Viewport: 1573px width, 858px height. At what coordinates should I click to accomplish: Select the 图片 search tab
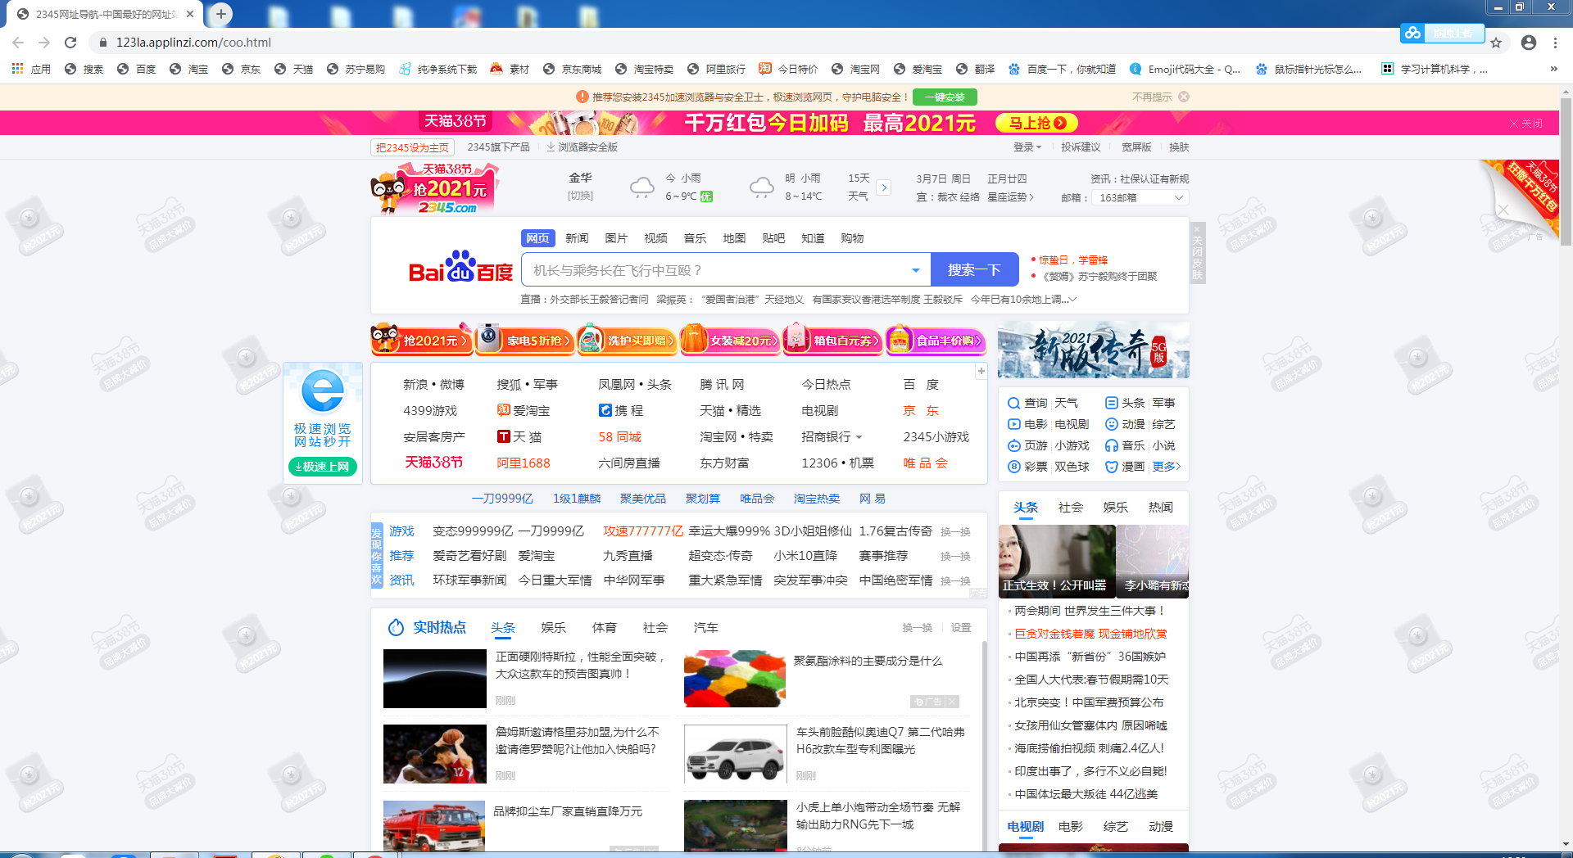pos(616,238)
